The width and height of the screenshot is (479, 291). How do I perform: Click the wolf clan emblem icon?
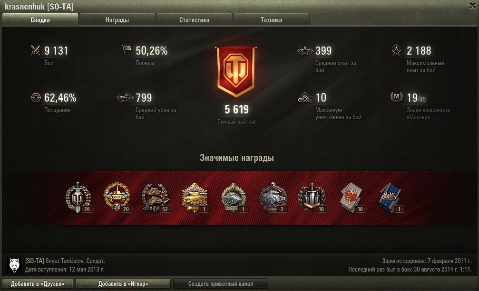(14, 265)
